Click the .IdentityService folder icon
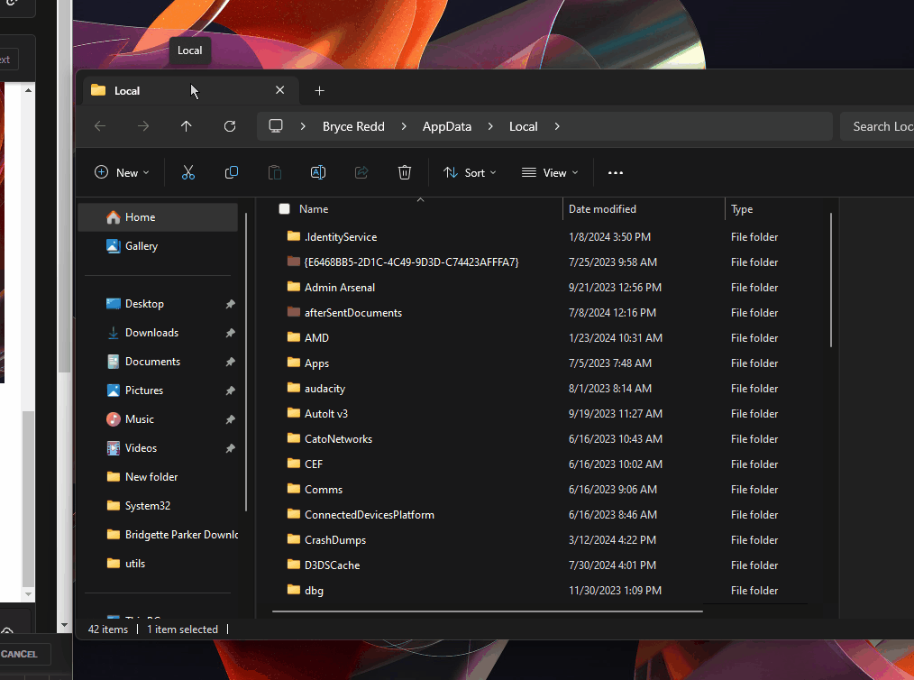914x680 pixels. [294, 236]
